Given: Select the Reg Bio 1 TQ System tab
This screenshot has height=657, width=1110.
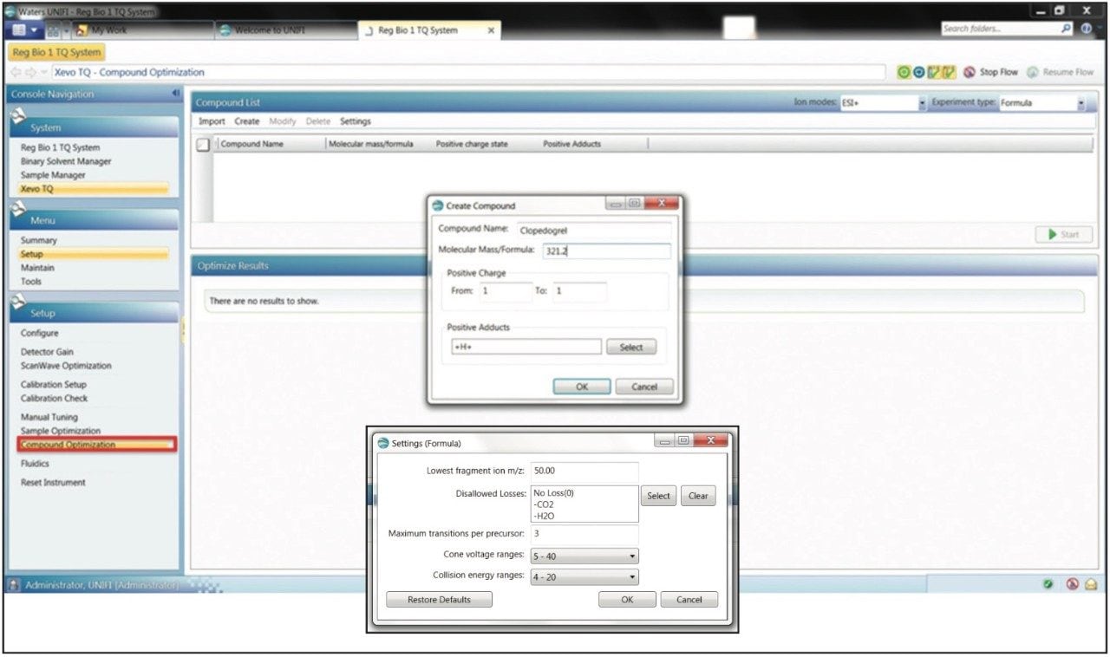Looking at the screenshot, I should tap(430, 30).
